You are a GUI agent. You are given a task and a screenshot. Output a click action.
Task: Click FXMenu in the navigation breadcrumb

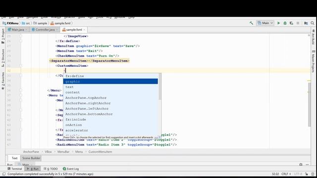[10, 23]
